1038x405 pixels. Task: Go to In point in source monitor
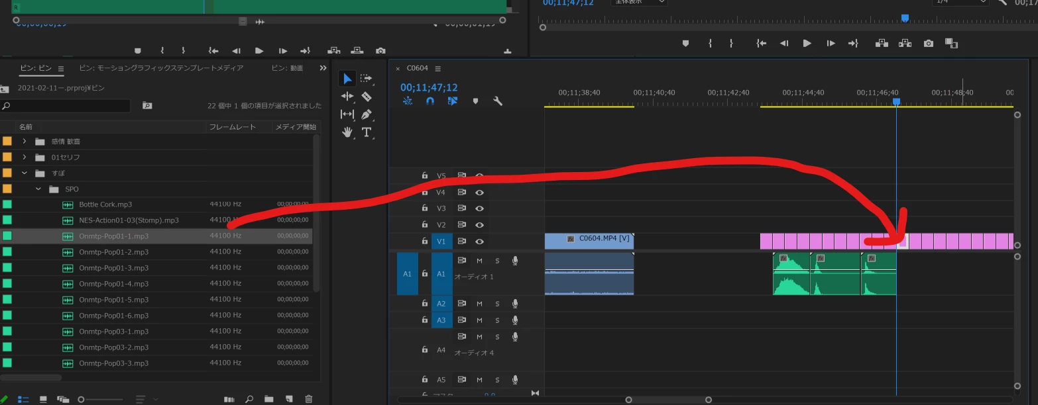213,50
